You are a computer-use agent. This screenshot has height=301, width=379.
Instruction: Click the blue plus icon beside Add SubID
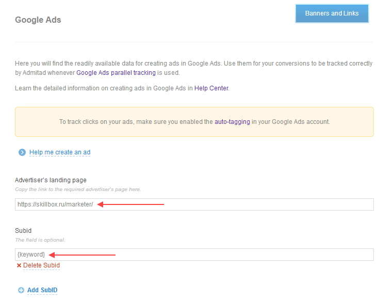[x=21, y=290]
